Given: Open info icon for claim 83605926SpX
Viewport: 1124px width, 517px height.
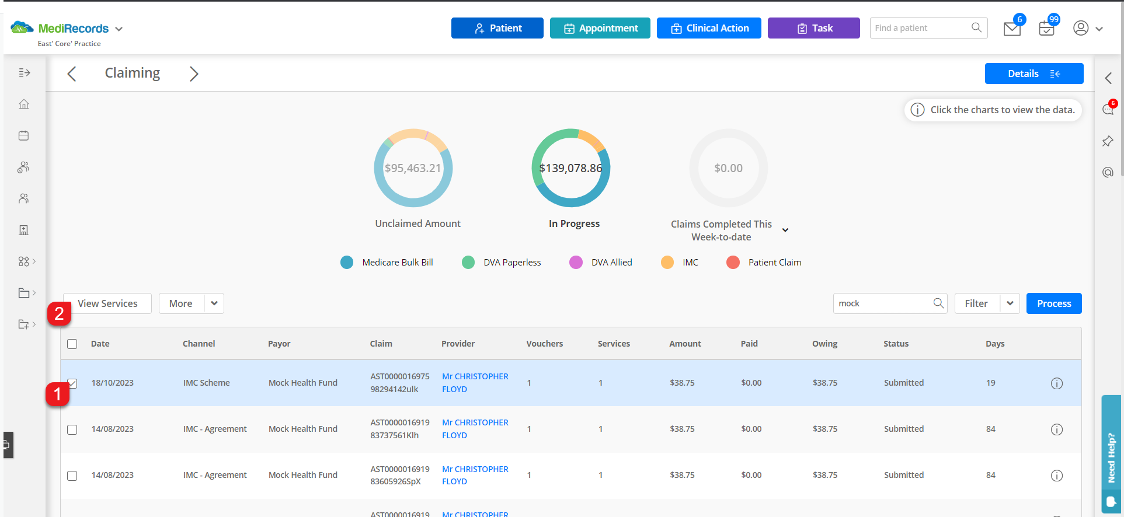Looking at the screenshot, I should tap(1057, 476).
